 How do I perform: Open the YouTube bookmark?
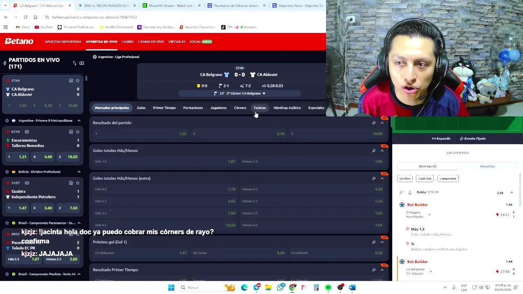pos(44,27)
